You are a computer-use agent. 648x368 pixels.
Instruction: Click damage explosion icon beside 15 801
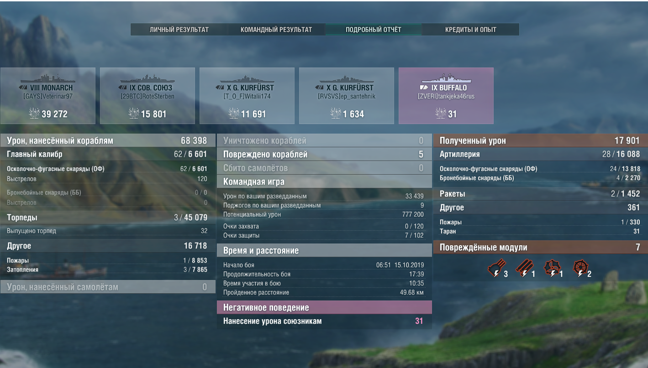[134, 114]
